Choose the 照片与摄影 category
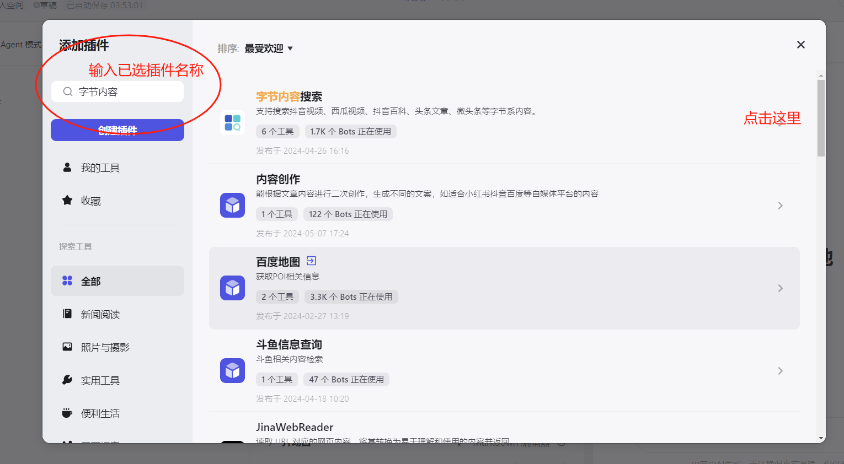844x464 pixels. tap(105, 347)
